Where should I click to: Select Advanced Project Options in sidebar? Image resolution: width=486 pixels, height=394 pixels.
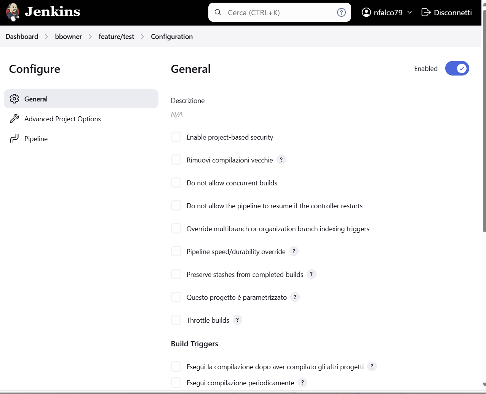click(81, 119)
